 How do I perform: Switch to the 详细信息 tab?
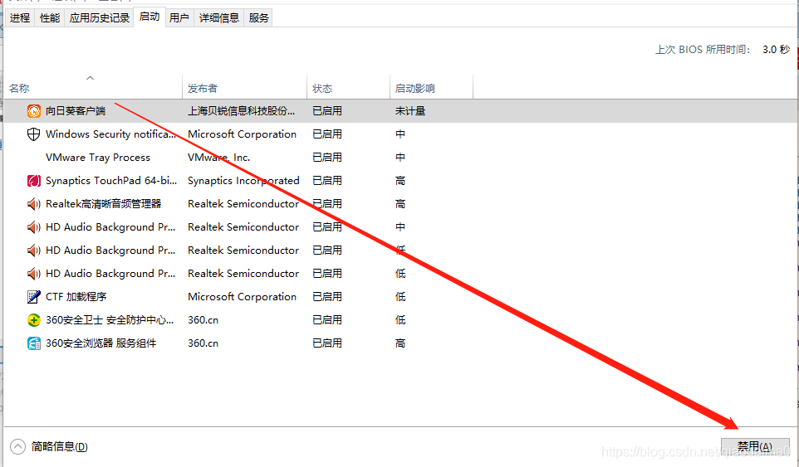219,17
